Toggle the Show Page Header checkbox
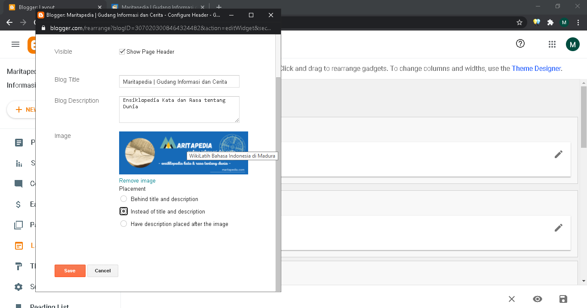This screenshot has height=308, width=587. point(122,52)
